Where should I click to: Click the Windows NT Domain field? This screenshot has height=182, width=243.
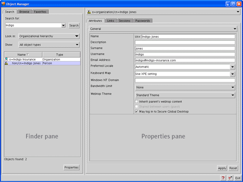point(185,80)
